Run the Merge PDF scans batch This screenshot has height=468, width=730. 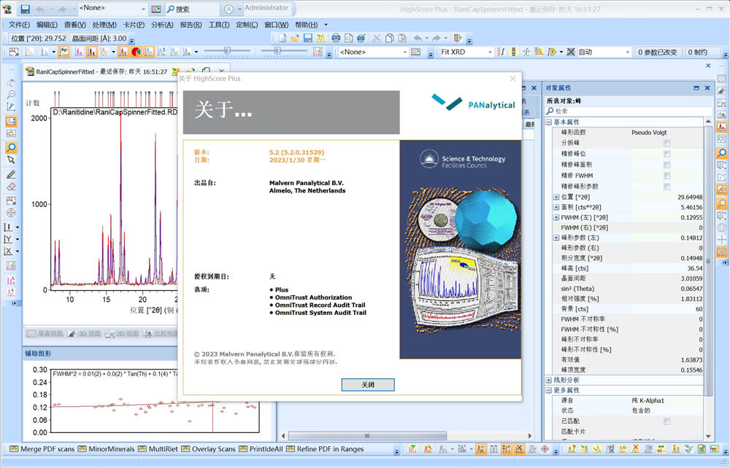pos(42,449)
